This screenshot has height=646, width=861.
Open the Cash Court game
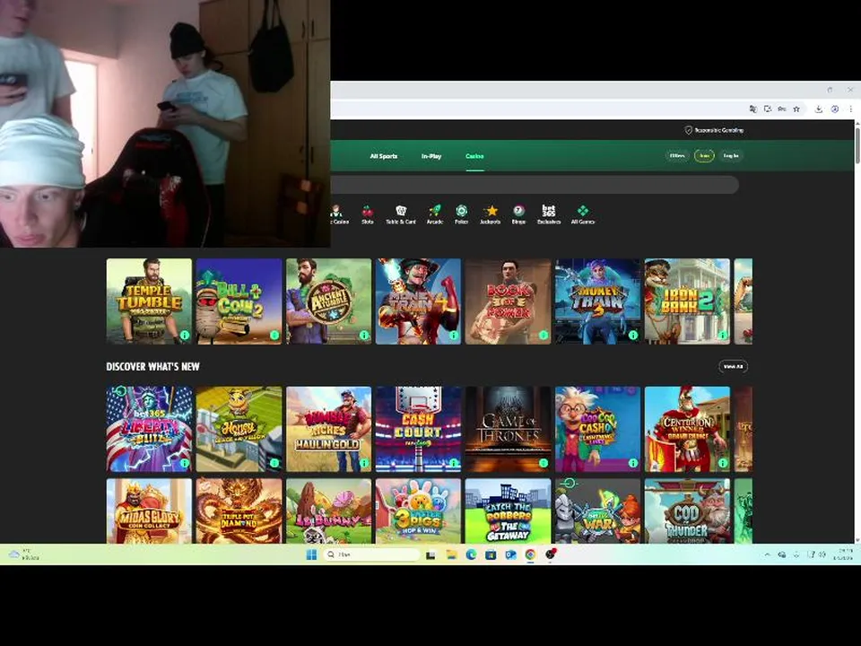[418, 429]
